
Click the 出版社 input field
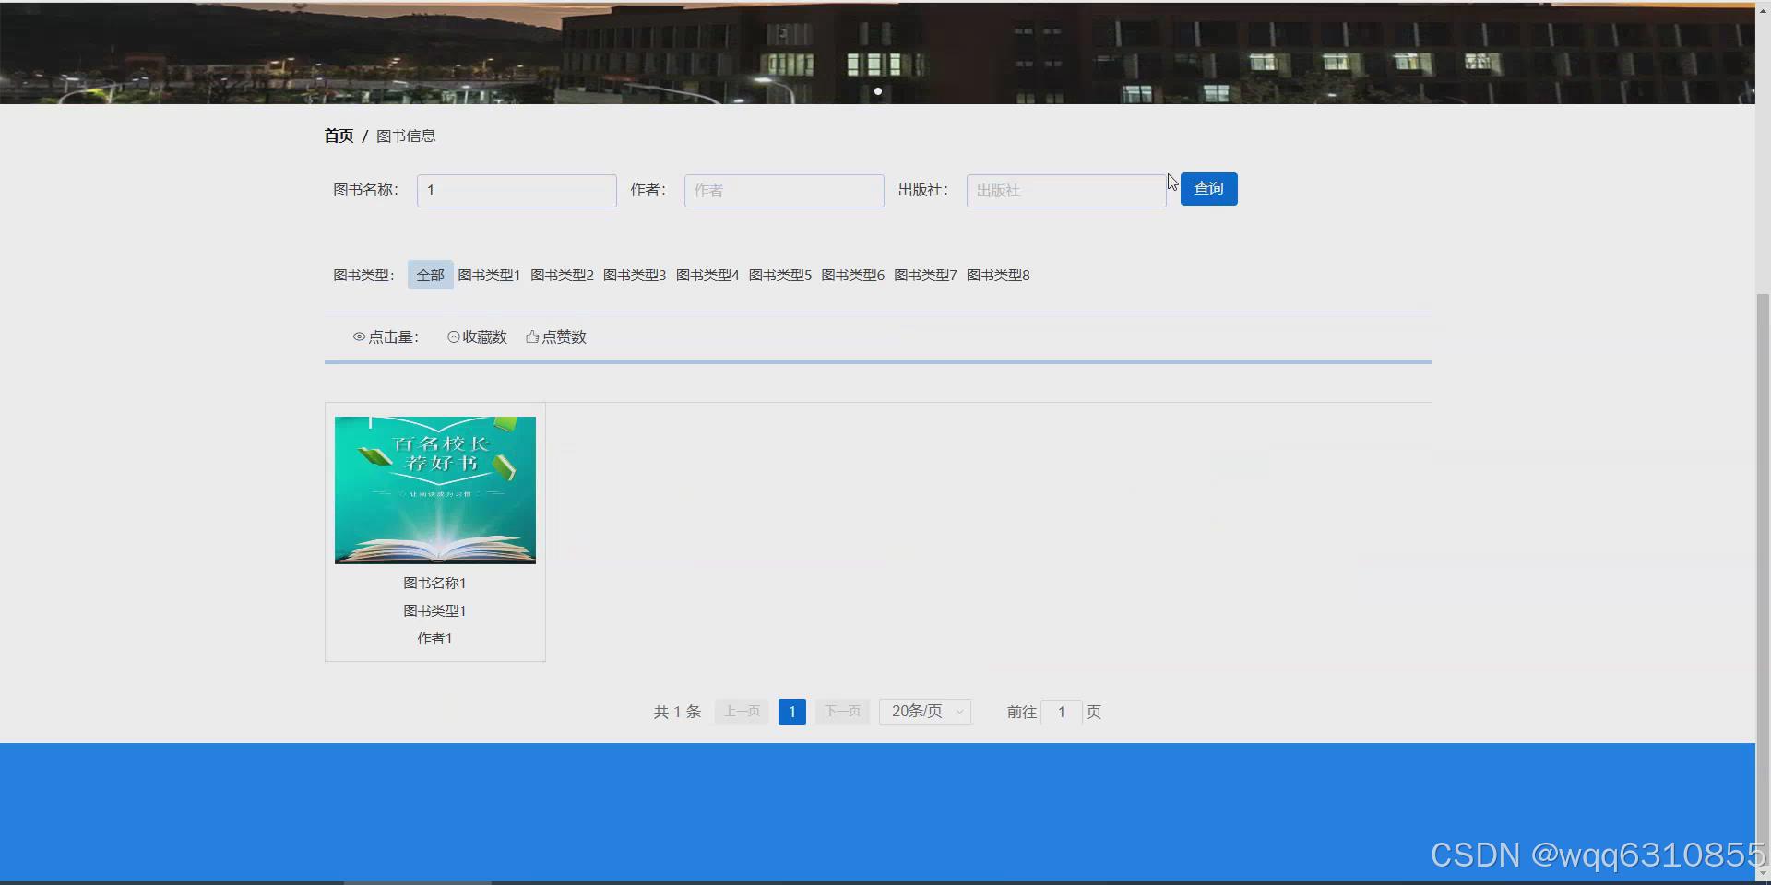click(1064, 190)
